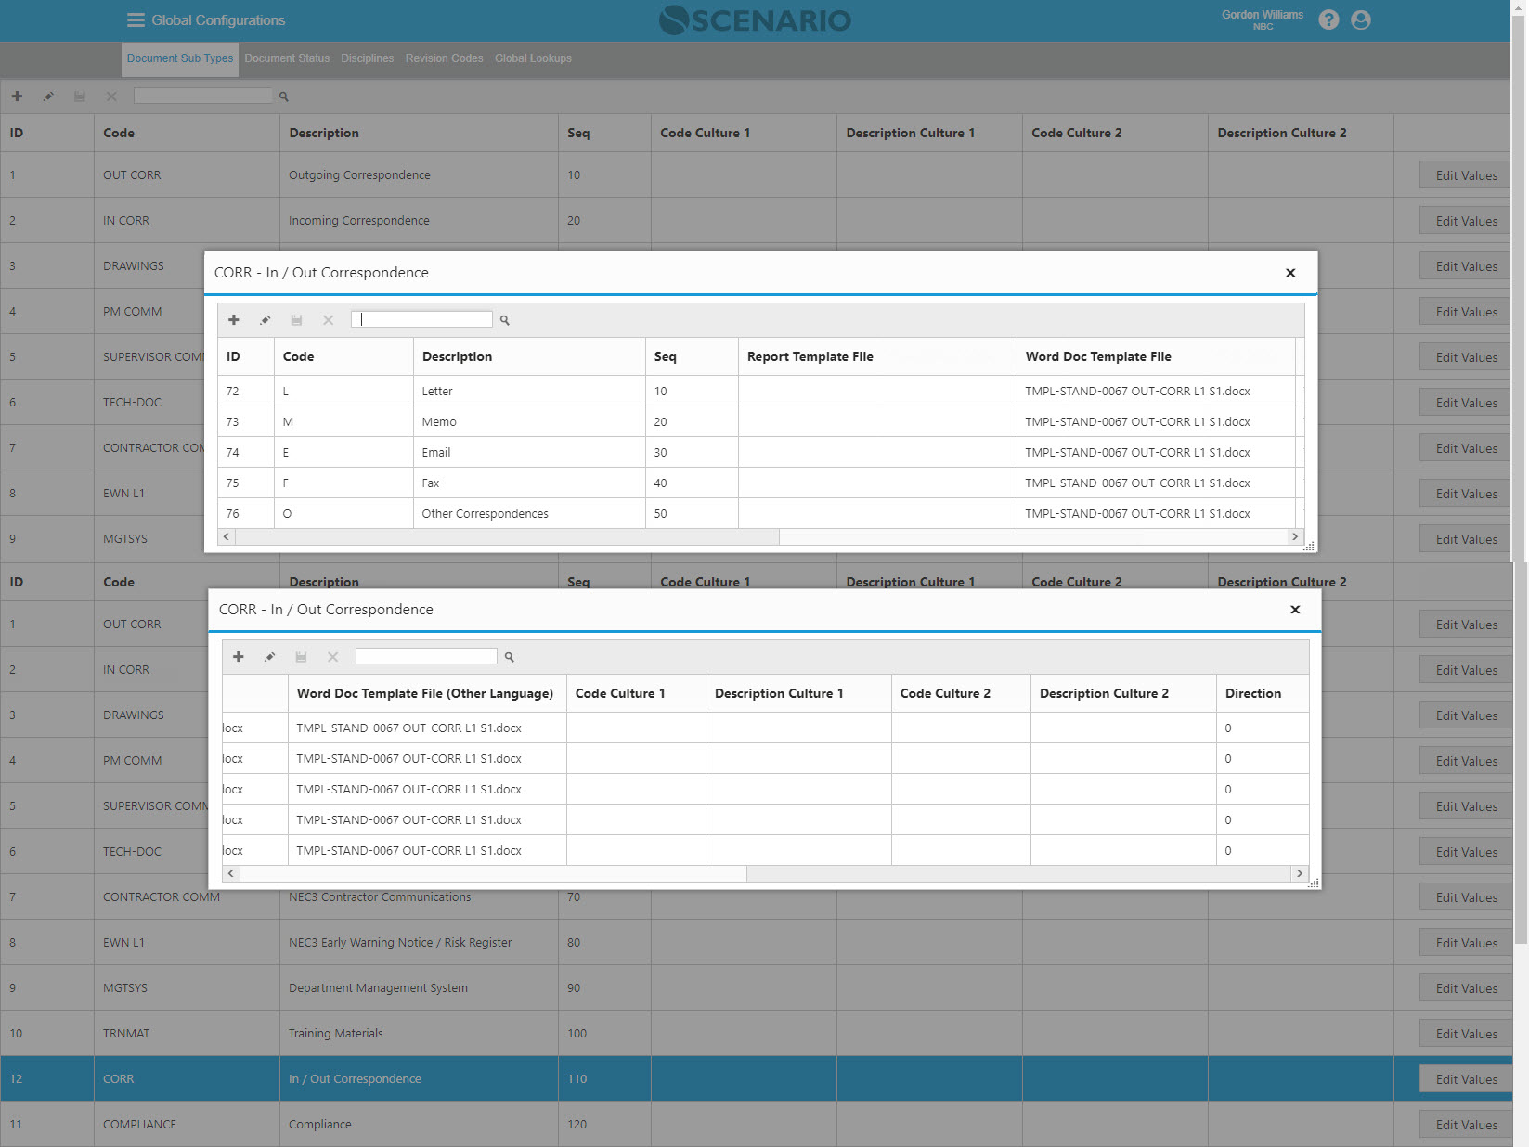Add a new row in the dialog listing Letter

pos(234,320)
